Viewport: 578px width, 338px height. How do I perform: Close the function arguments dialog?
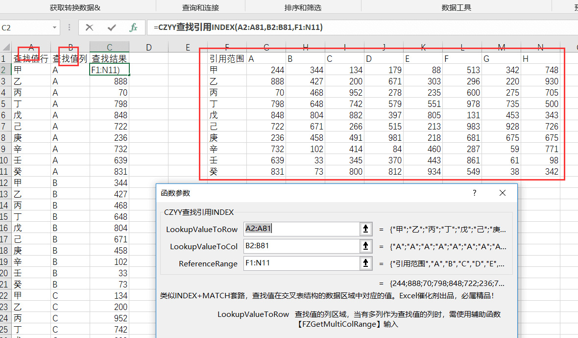click(x=503, y=193)
